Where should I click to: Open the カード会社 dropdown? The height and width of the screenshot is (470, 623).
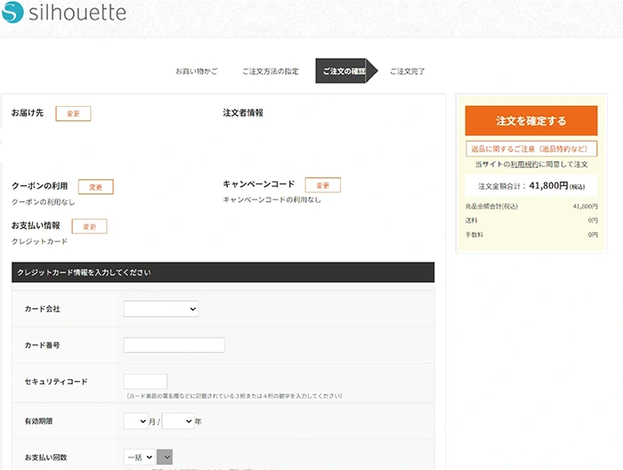[x=160, y=309]
